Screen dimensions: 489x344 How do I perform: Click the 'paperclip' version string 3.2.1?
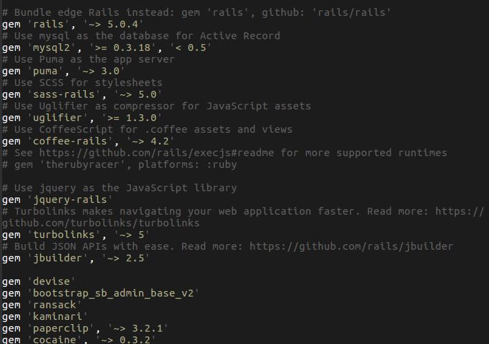(x=147, y=328)
